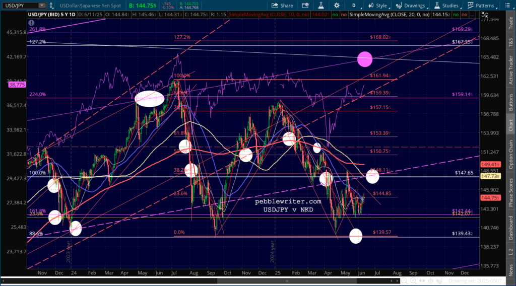The image size is (516, 286).
Task: Click the zoom in magnifier icon
Action: point(413,281)
